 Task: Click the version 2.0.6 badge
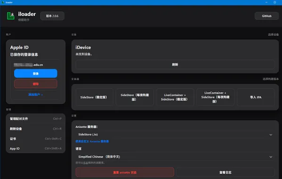(x=52, y=16)
